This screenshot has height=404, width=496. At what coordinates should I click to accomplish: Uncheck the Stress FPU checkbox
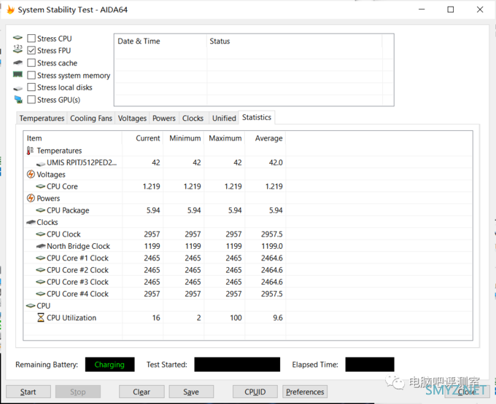pos(31,50)
